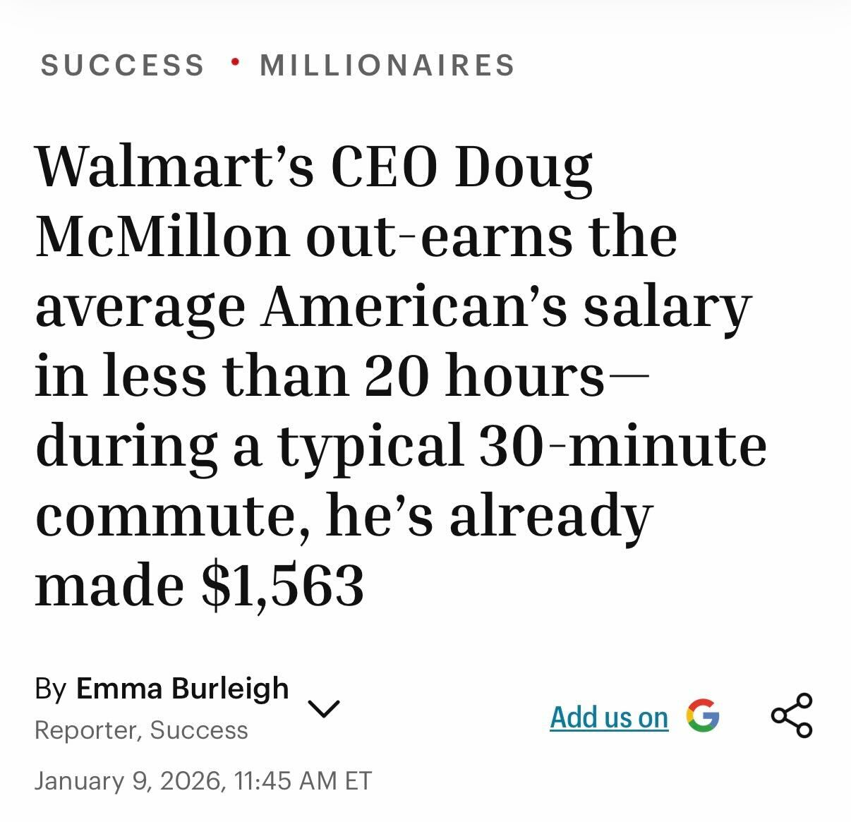Open the MILLIONAIRES section link
The image size is (851, 822).
pos(387,66)
